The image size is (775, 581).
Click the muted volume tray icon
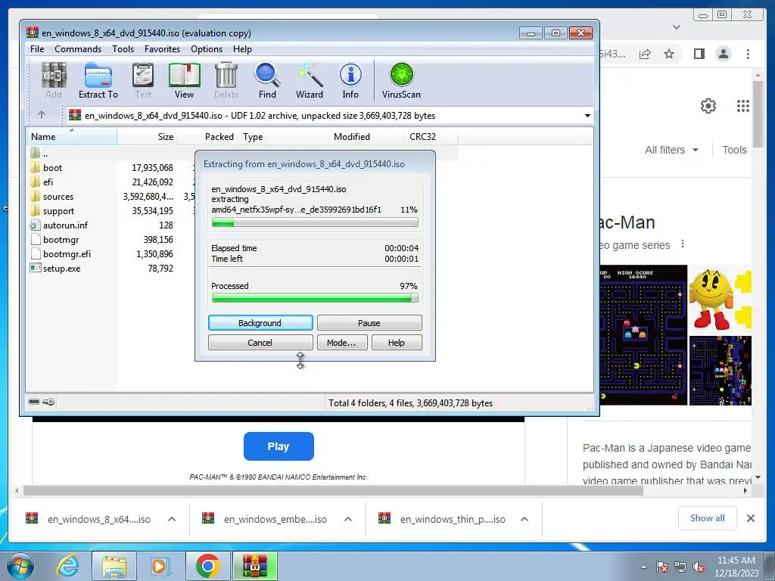(699, 567)
